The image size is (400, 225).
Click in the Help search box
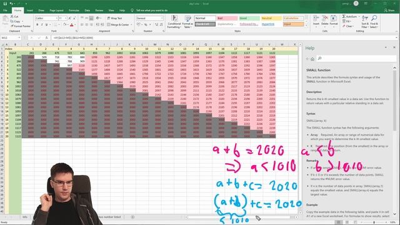click(x=356, y=59)
